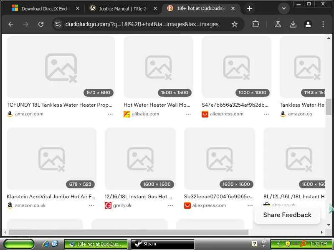This screenshot has height=250, width=334.
Task: Reload the DuckDuckGo page
Action: tap(41, 24)
